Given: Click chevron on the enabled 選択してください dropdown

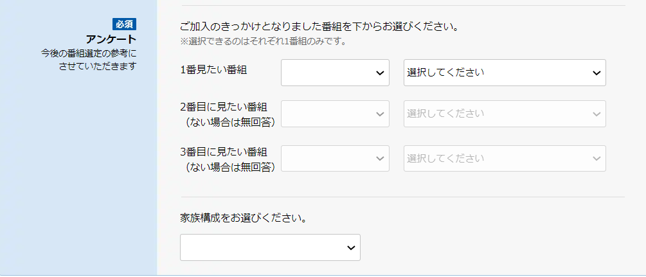Looking at the screenshot, I should 596,73.
